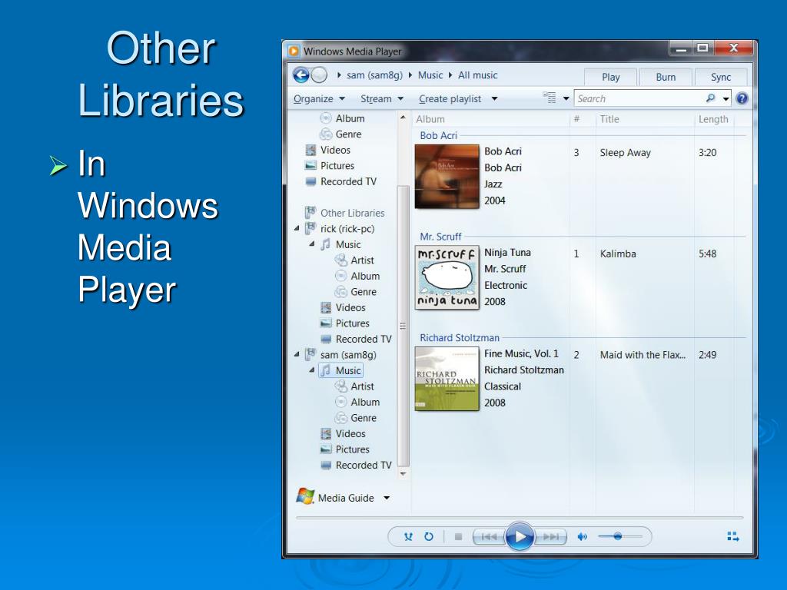
Task: Select the Sleep Away track
Action: tap(625, 153)
